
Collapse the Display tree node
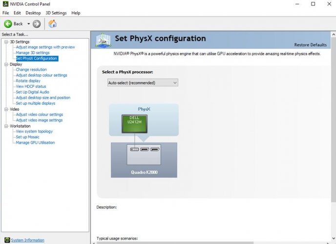tap(6, 64)
